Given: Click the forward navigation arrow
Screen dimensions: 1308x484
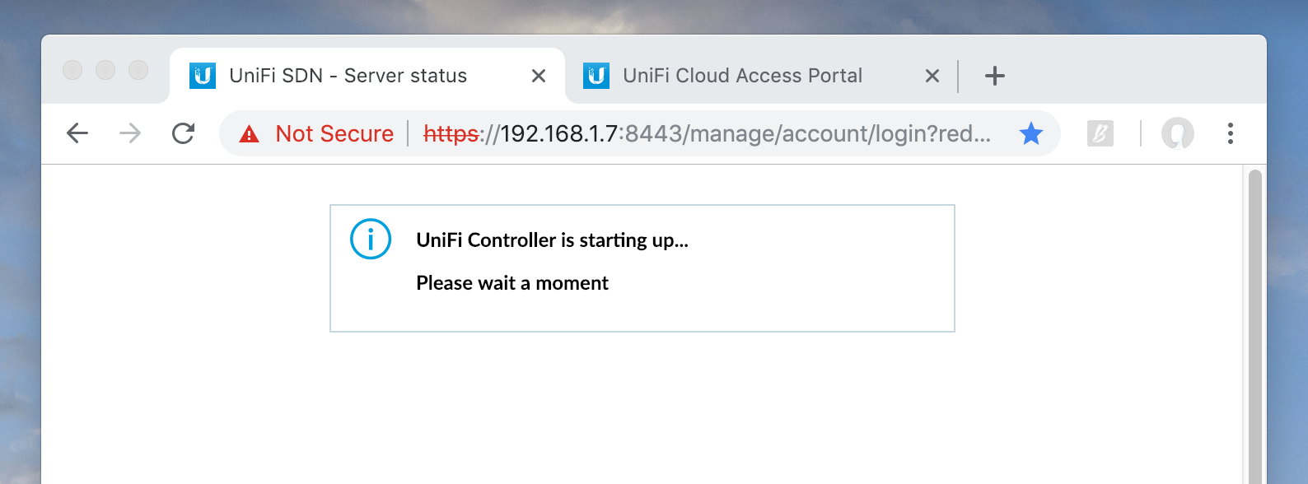Looking at the screenshot, I should [130, 133].
